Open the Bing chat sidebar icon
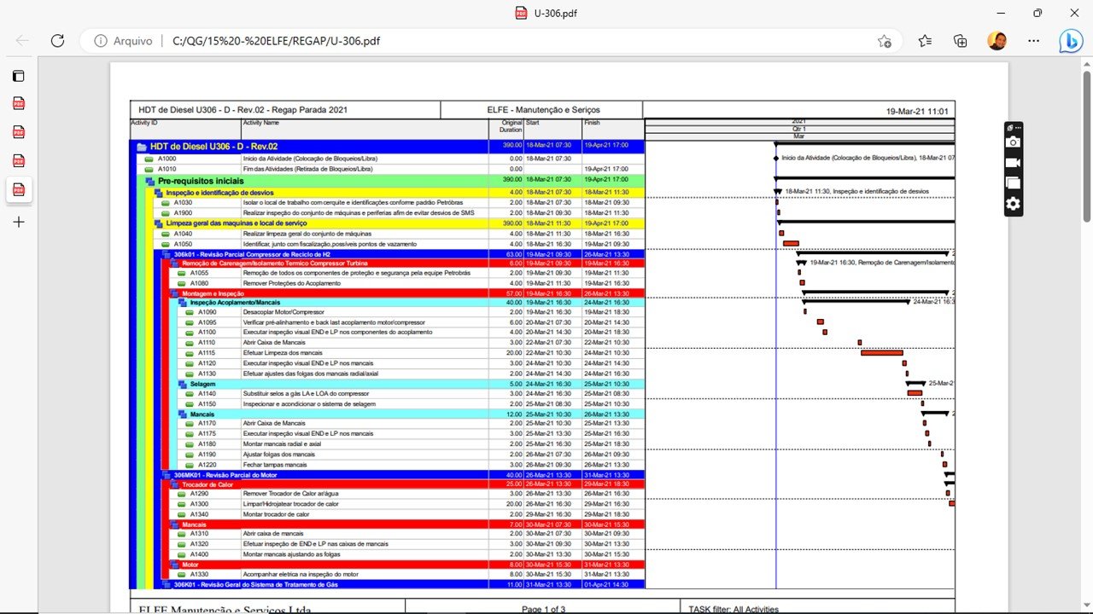1093x614 pixels. [1071, 40]
